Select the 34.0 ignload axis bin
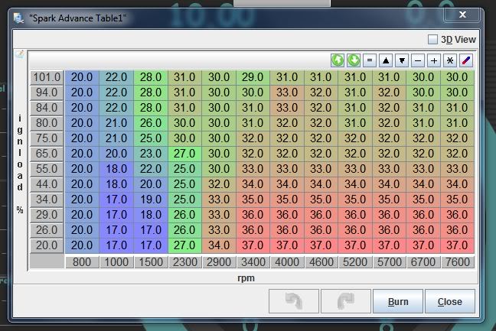 47,200
